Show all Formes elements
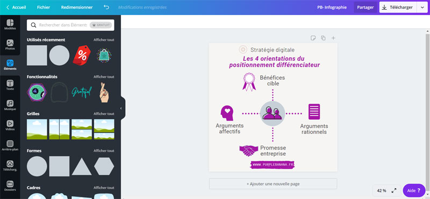The image size is (430, 199). (x=104, y=151)
